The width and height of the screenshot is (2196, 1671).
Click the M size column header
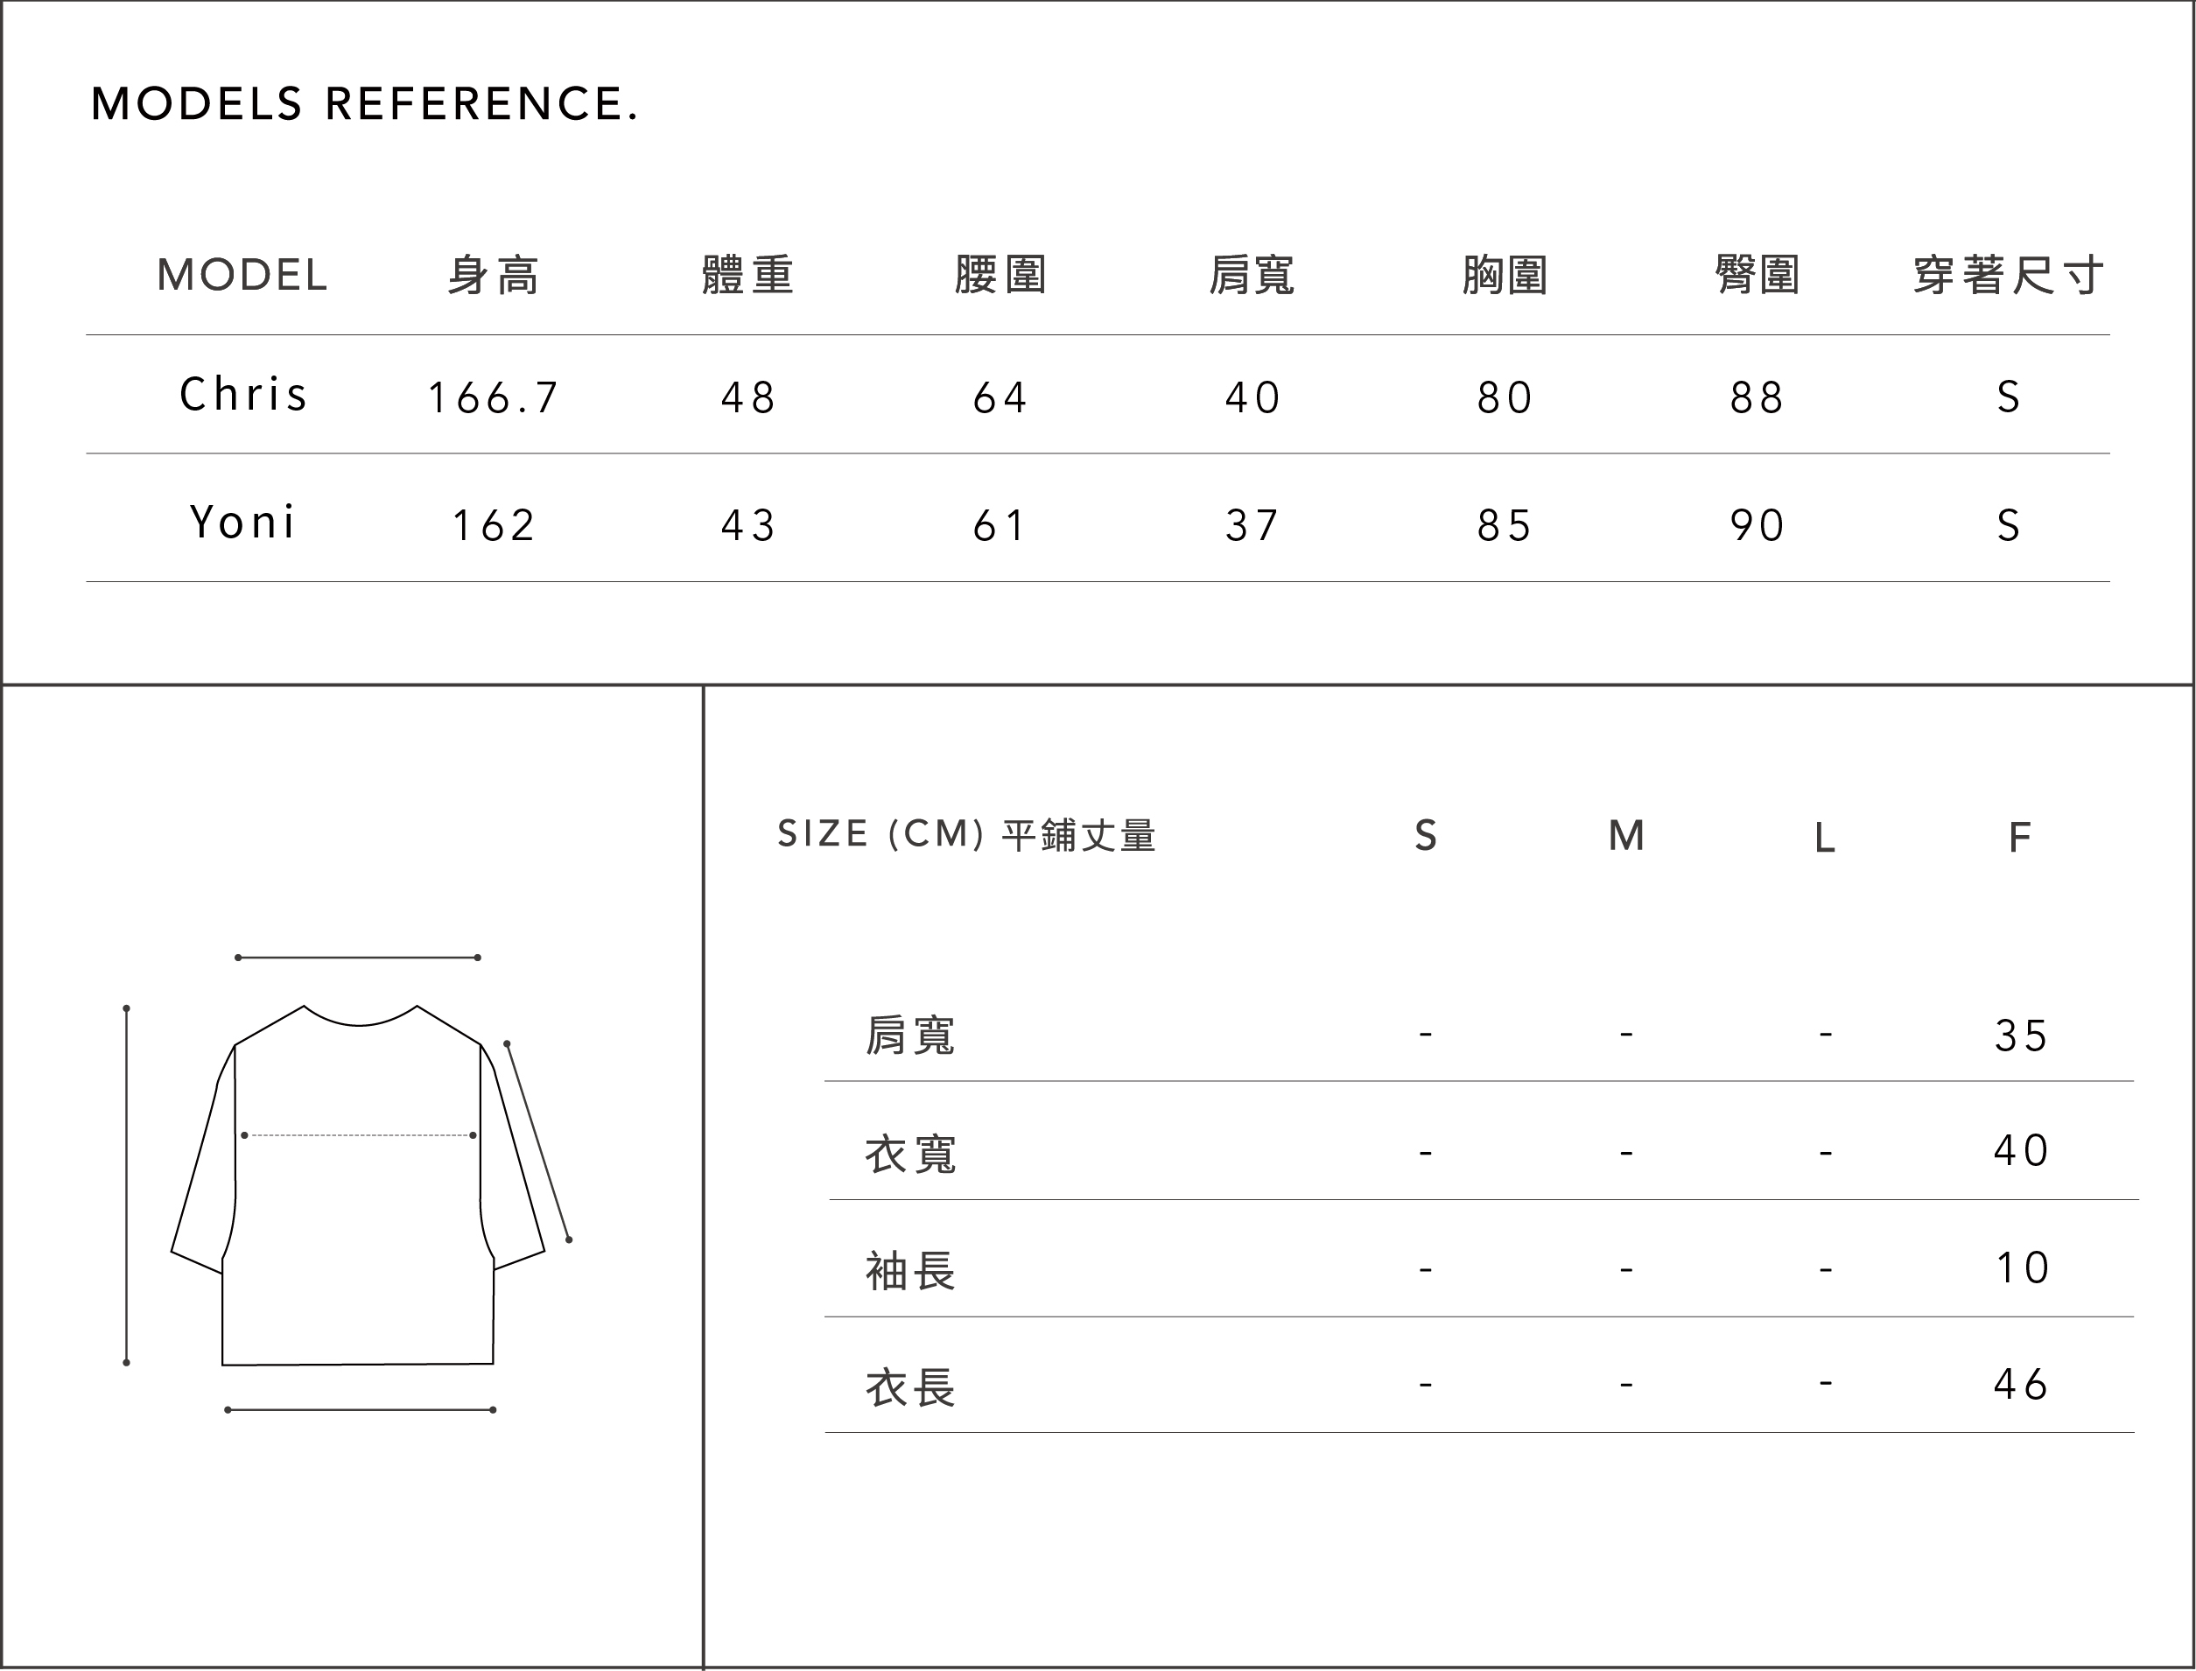click(x=1626, y=835)
